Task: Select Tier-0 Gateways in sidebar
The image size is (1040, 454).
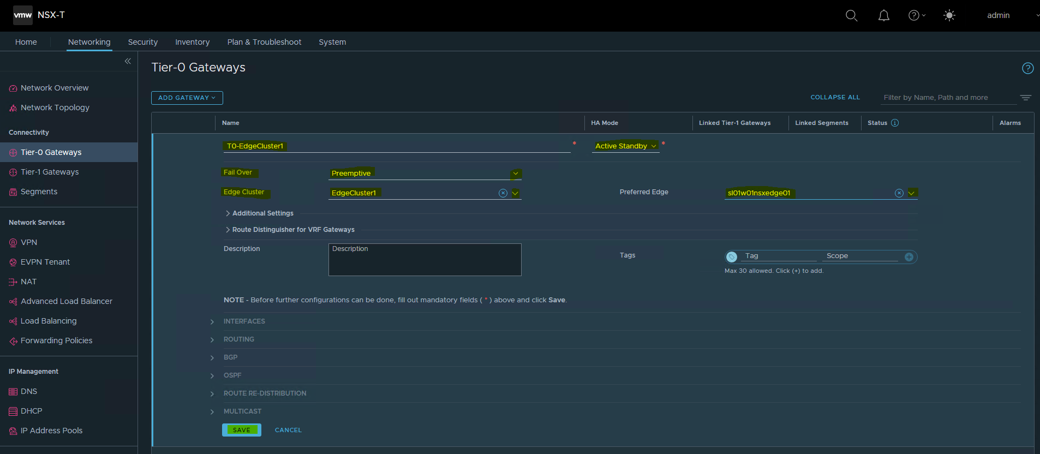Action: 69,152
